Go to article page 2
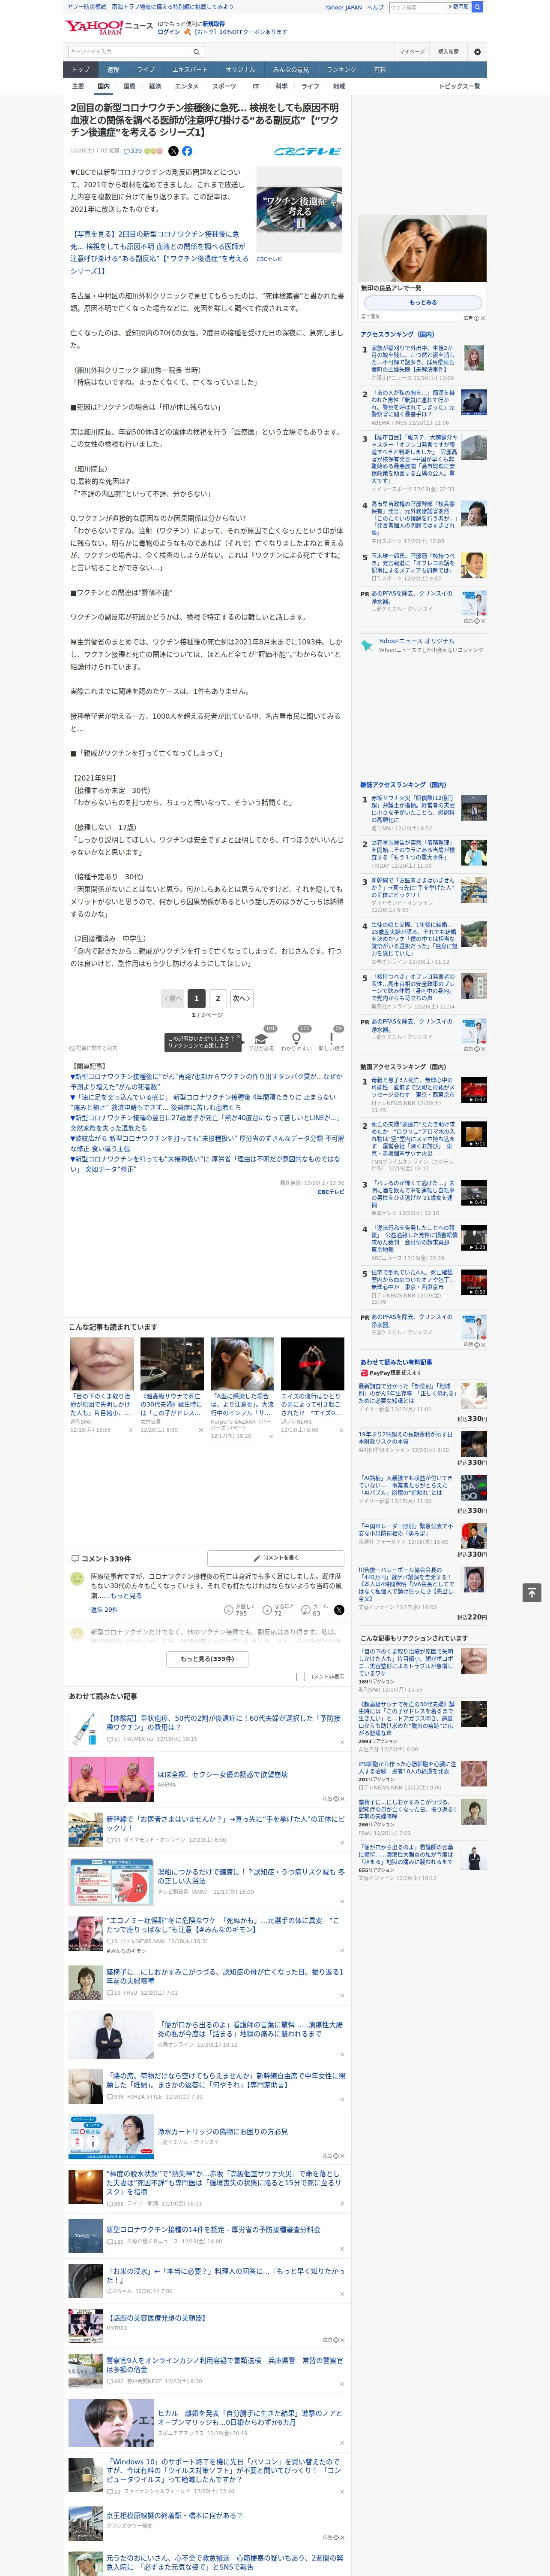 click(218, 998)
